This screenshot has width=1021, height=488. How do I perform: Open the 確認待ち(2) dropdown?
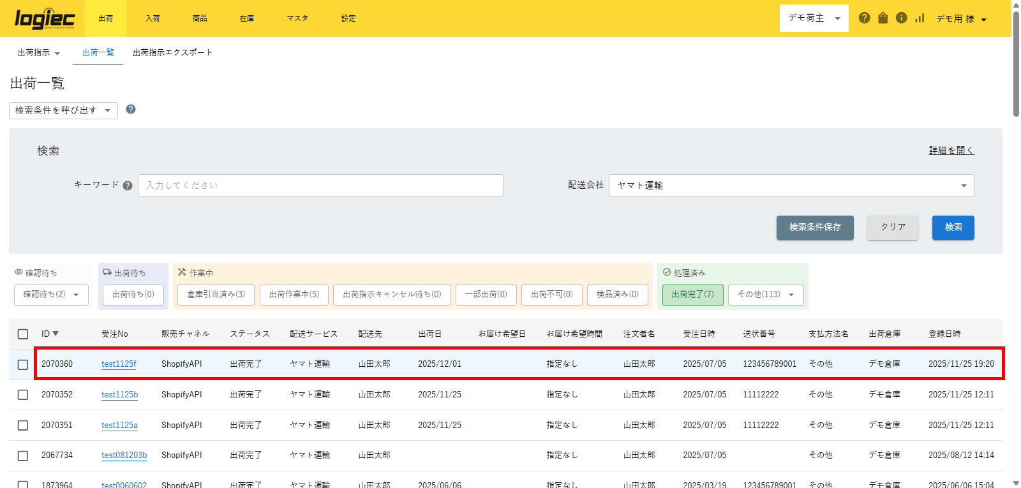(51, 295)
